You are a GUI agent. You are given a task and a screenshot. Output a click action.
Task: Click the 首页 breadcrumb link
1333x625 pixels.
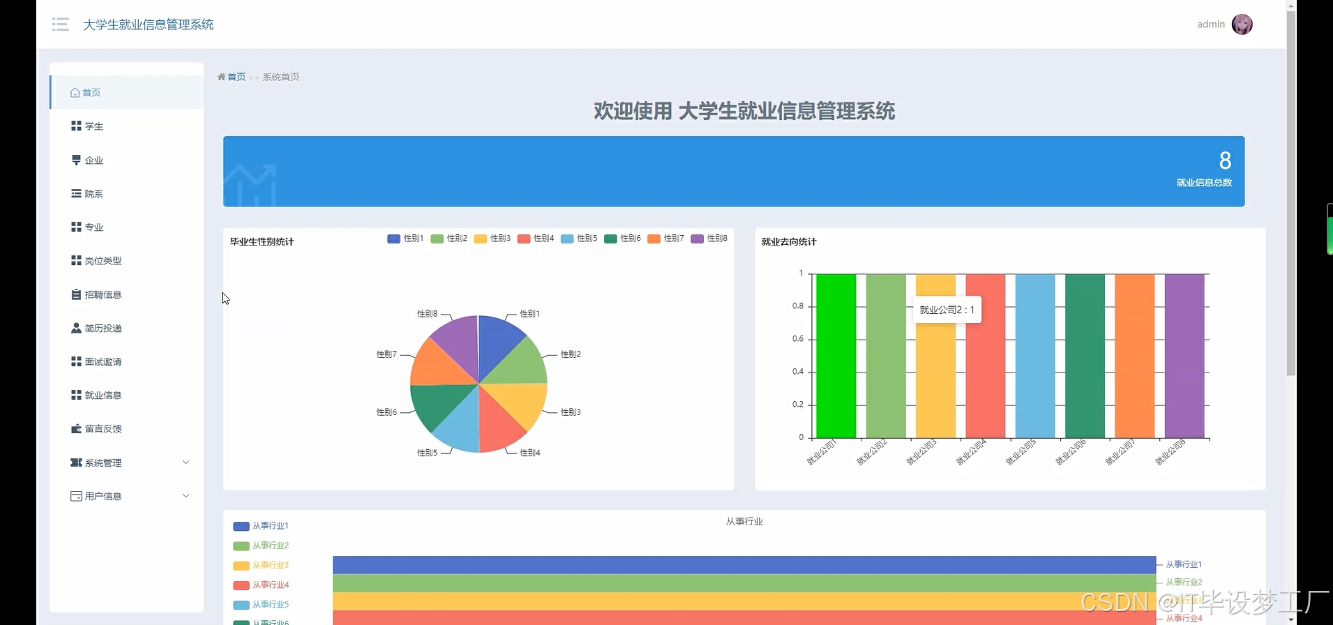pos(236,77)
